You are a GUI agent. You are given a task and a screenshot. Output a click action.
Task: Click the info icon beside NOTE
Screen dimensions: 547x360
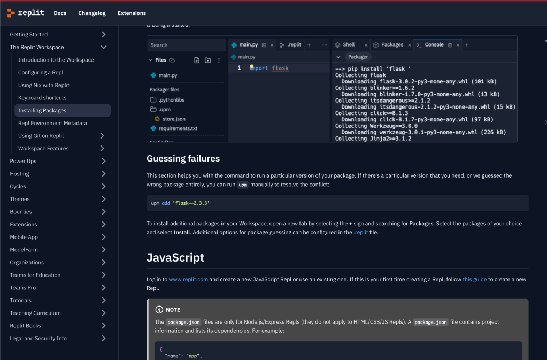coord(159,310)
